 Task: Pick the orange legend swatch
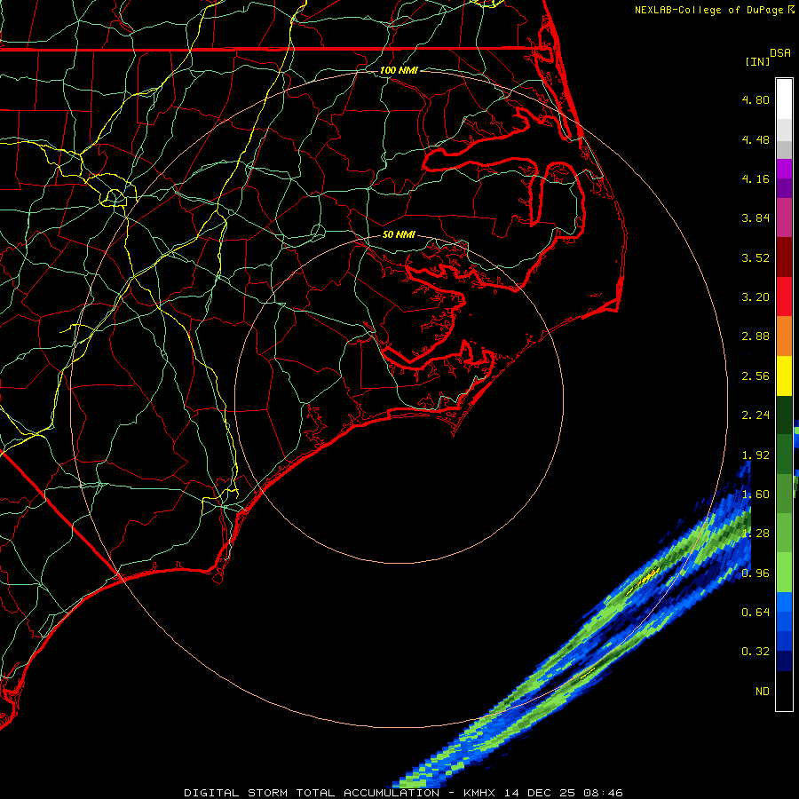[x=784, y=336]
